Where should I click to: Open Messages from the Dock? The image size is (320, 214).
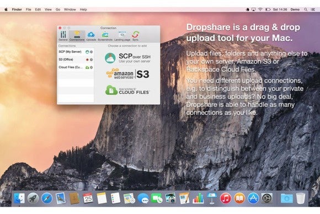pos(143,199)
